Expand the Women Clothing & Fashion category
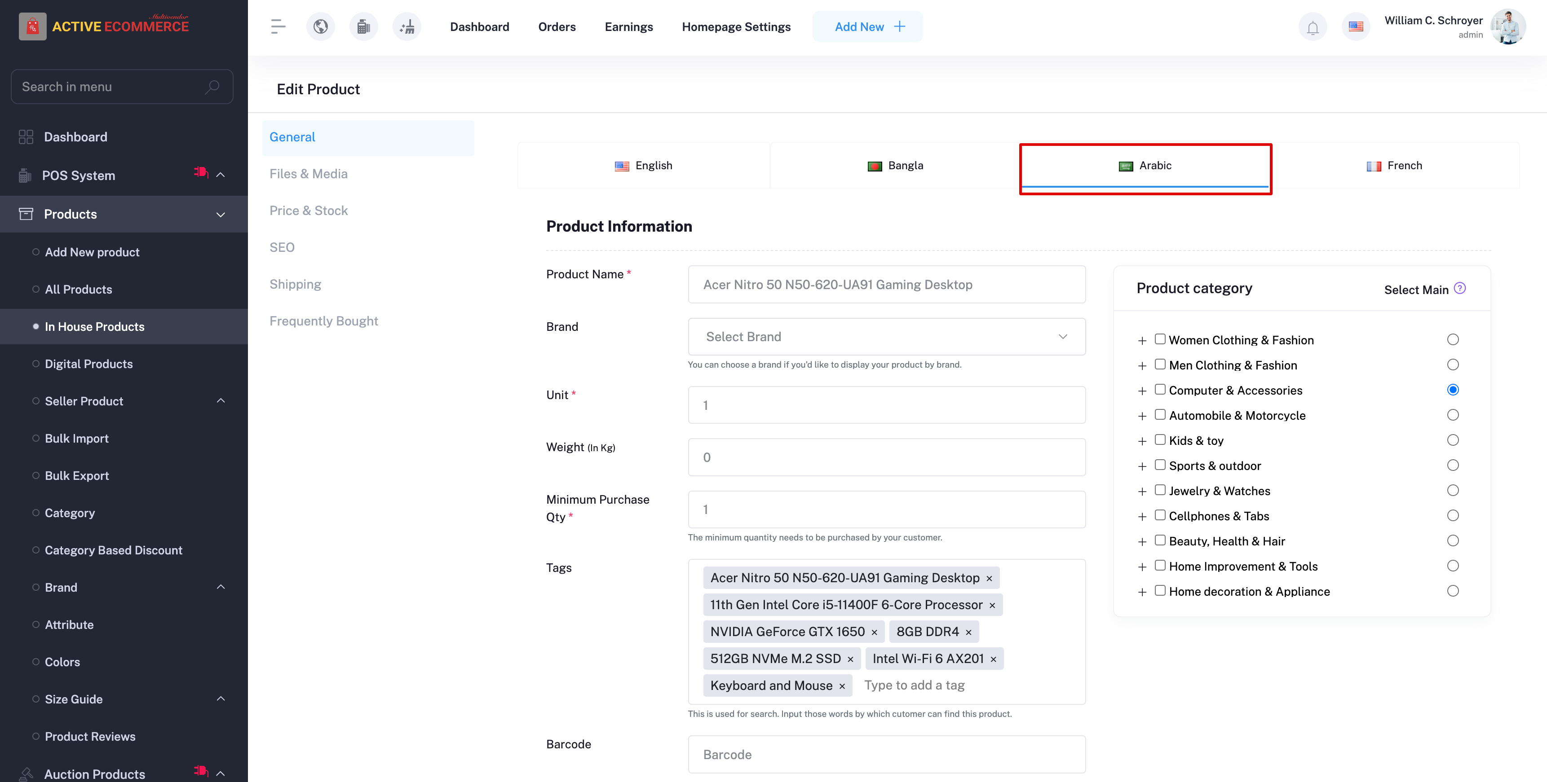 1142,341
